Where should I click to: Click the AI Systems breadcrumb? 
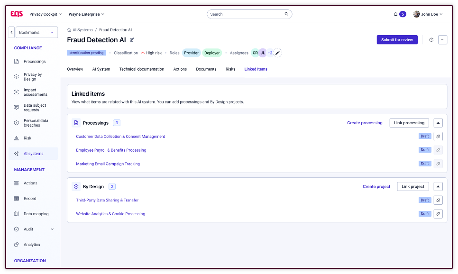click(x=82, y=30)
